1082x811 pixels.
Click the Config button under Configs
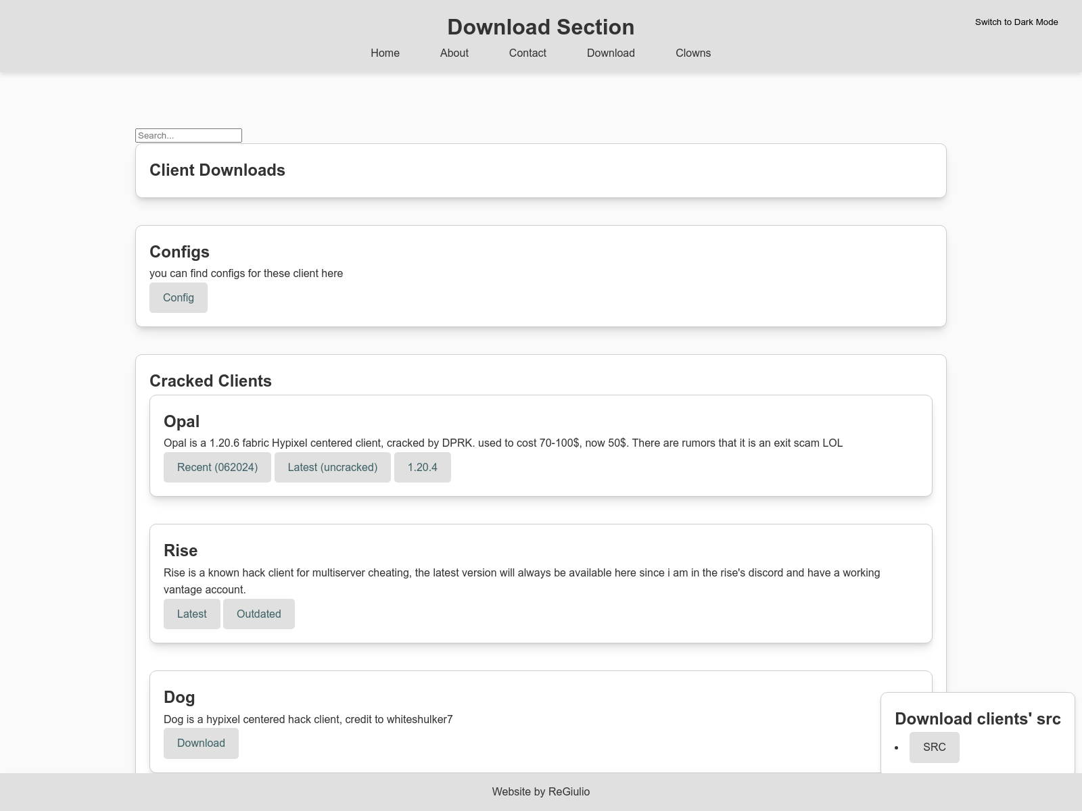click(x=179, y=298)
